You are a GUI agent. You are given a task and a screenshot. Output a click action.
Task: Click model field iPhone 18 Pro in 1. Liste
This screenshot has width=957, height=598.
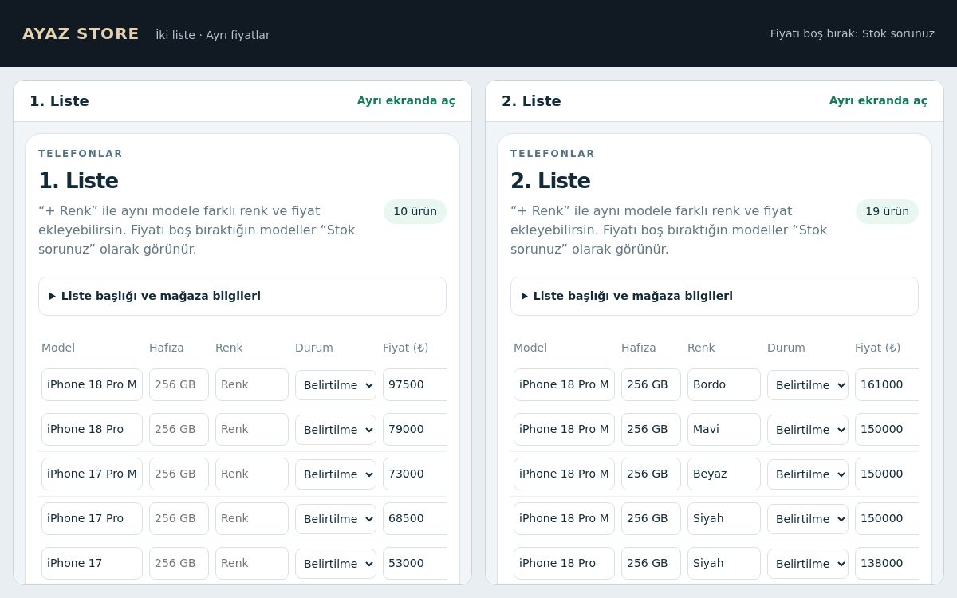coord(92,429)
